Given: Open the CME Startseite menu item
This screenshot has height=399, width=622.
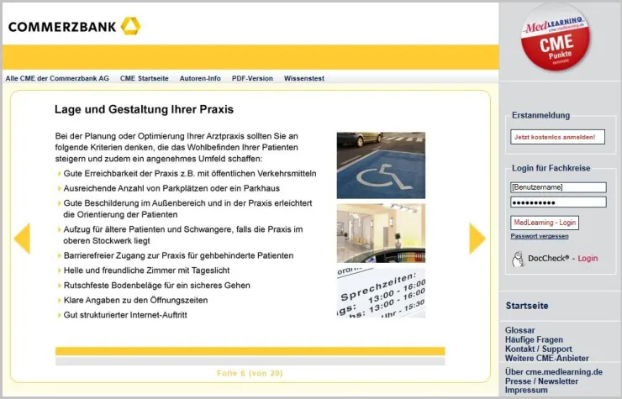Looking at the screenshot, I should [144, 78].
